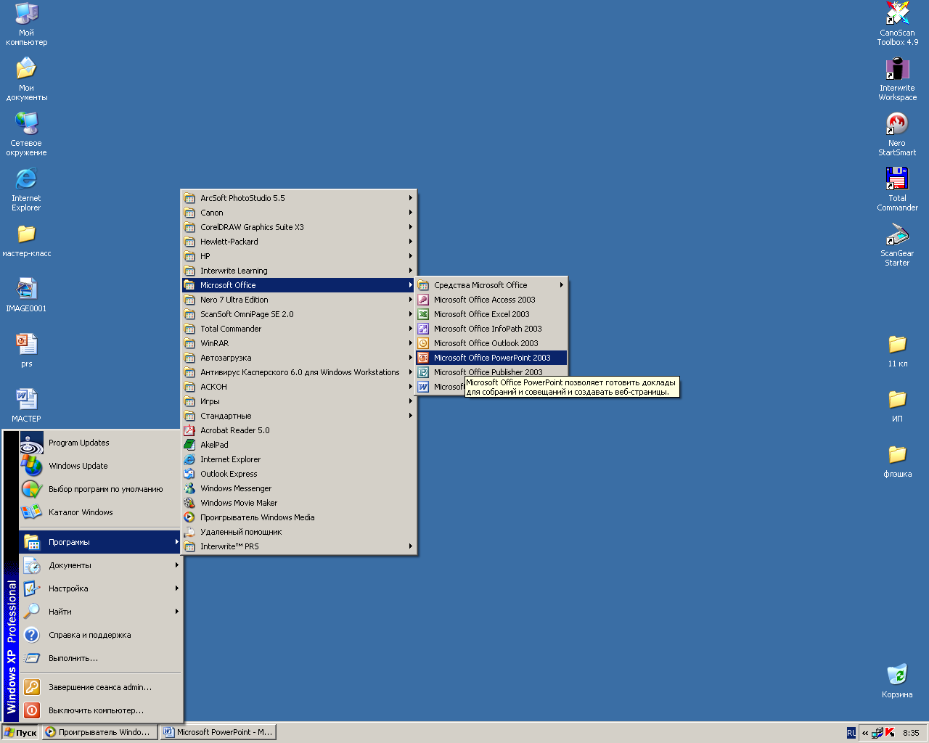
Task: Launch Total Commander desktop shortcut
Action: [897, 189]
